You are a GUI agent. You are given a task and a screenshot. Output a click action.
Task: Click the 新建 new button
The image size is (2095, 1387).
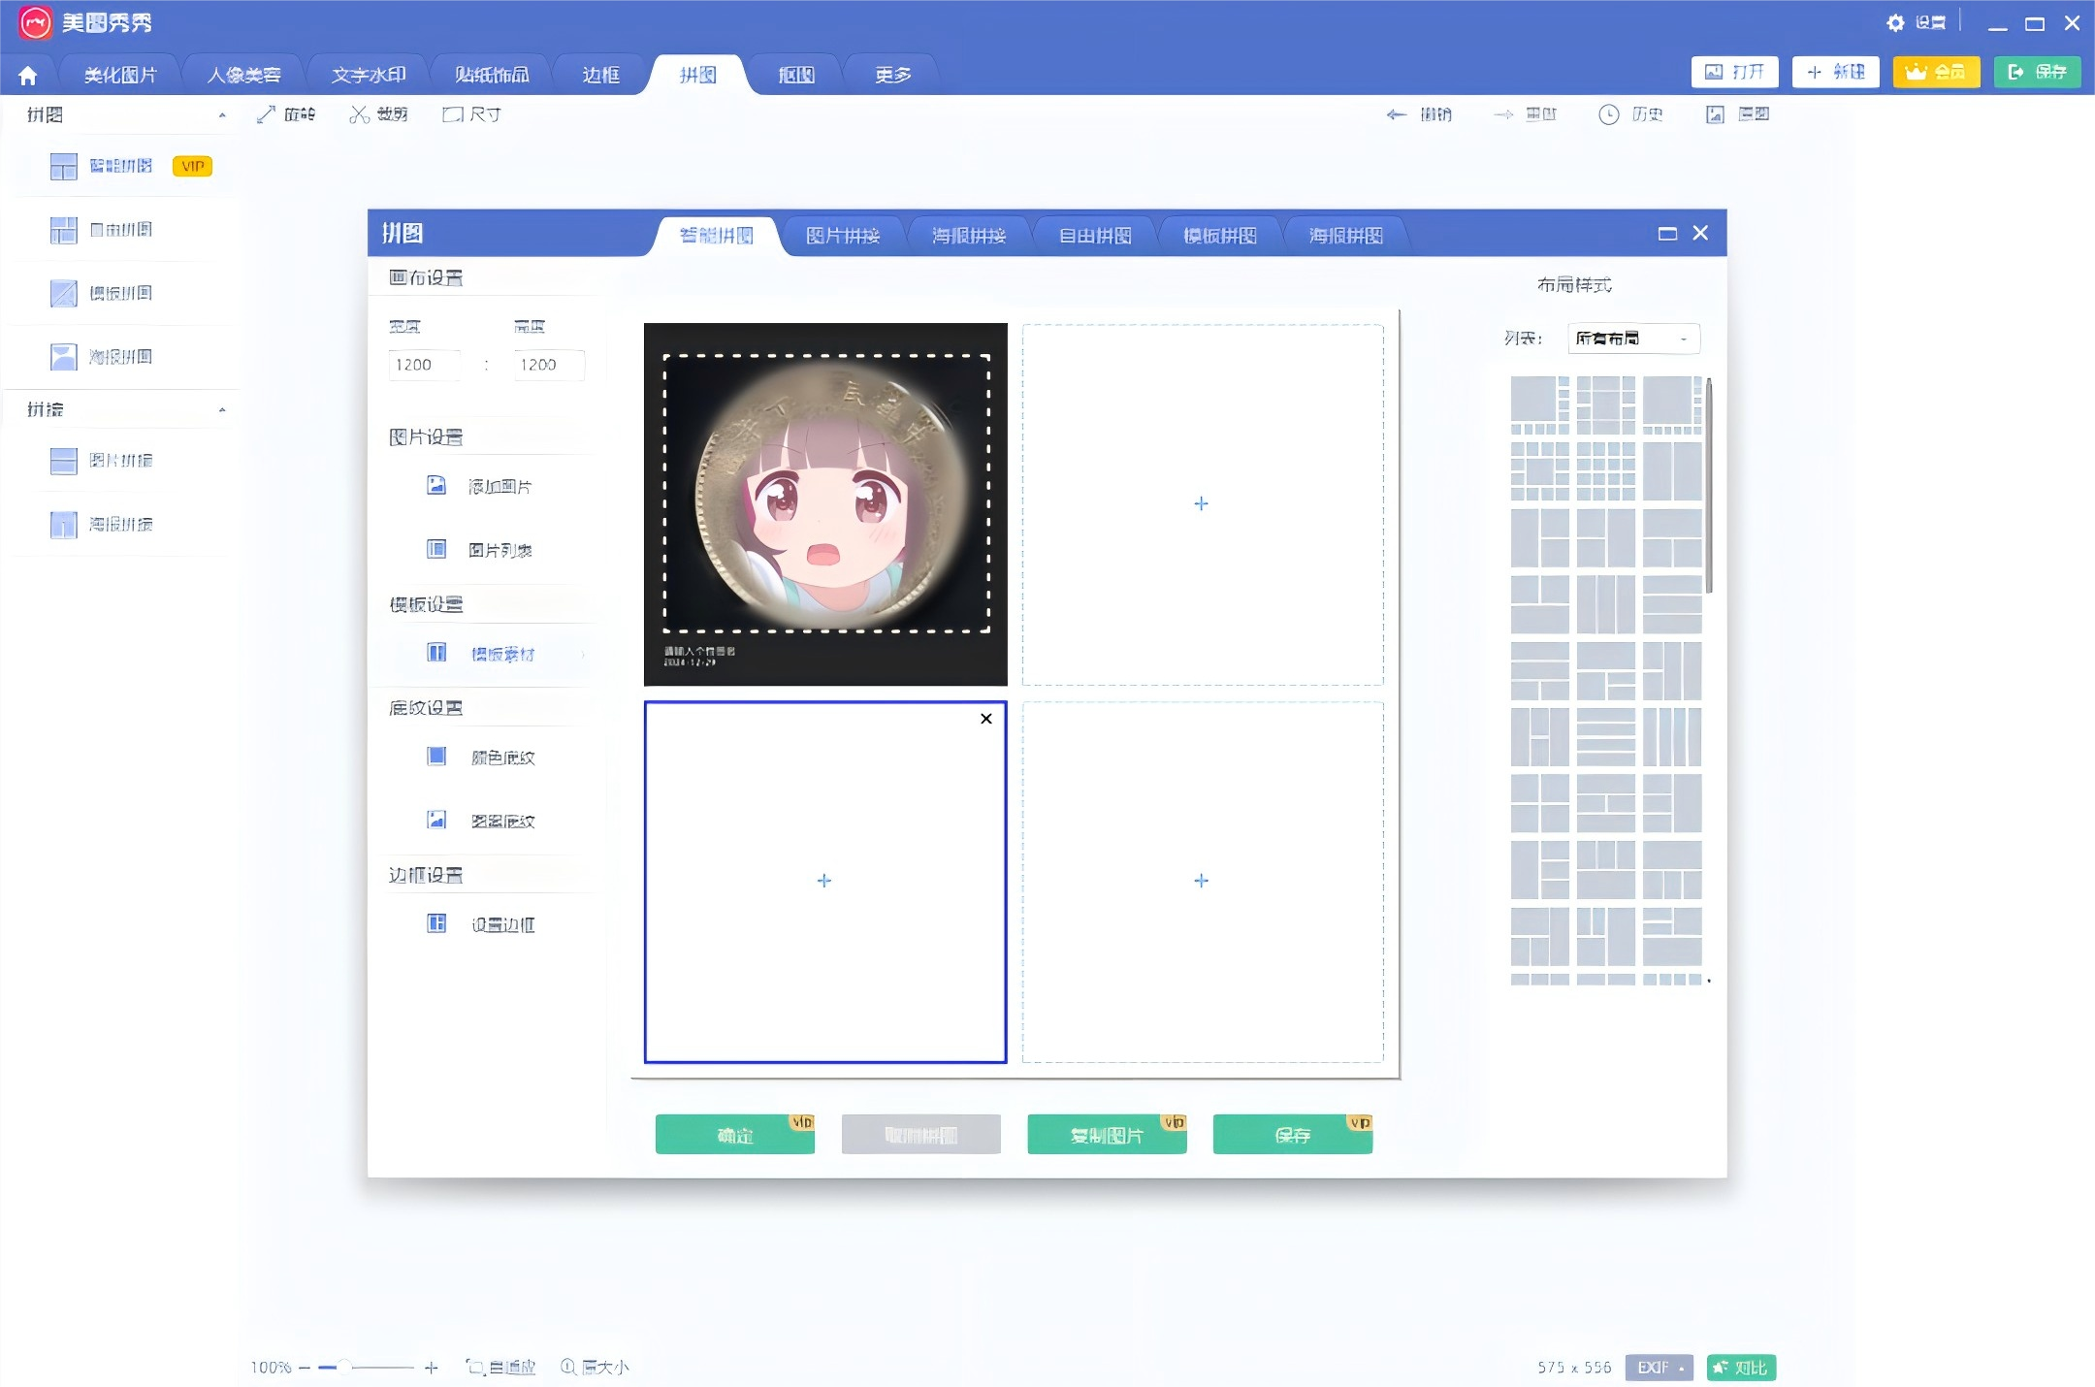click(1836, 72)
